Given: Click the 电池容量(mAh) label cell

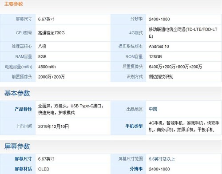Looking at the screenshot, I should [x=18, y=67].
